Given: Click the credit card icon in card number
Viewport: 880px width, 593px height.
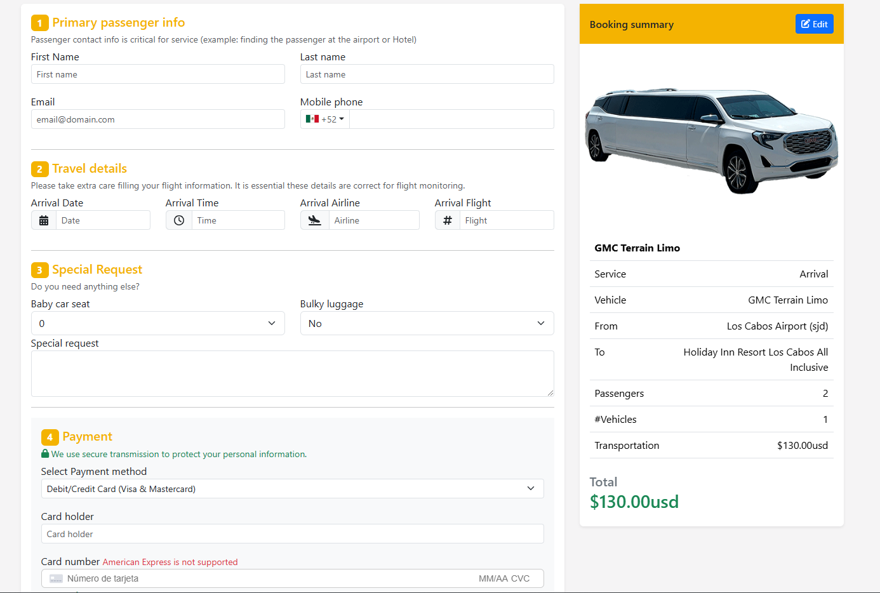Looking at the screenshot, I should [56, 578].
